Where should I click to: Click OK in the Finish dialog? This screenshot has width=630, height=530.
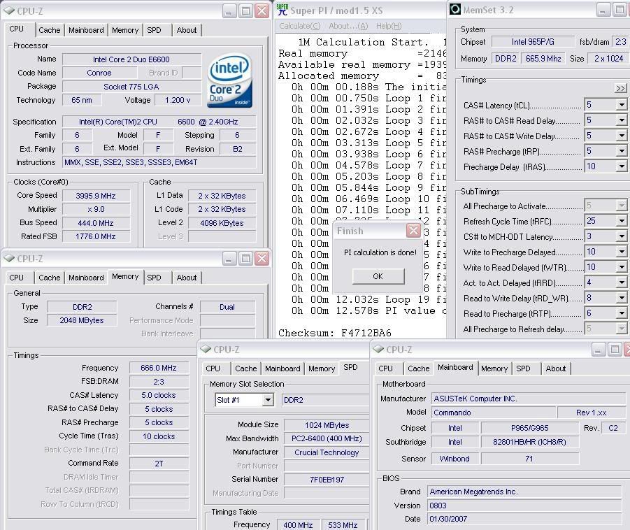(378, 276)
